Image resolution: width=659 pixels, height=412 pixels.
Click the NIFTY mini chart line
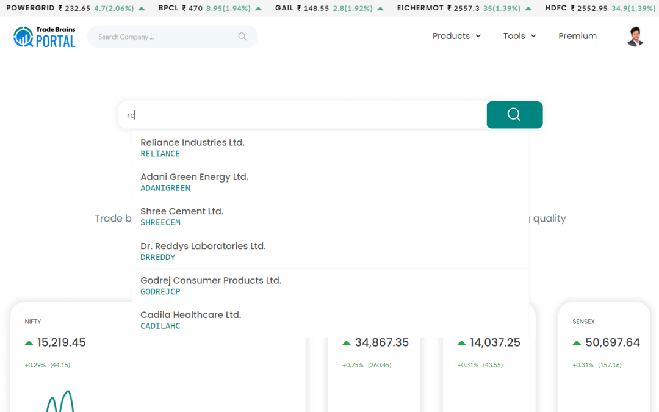click(60, 401)
